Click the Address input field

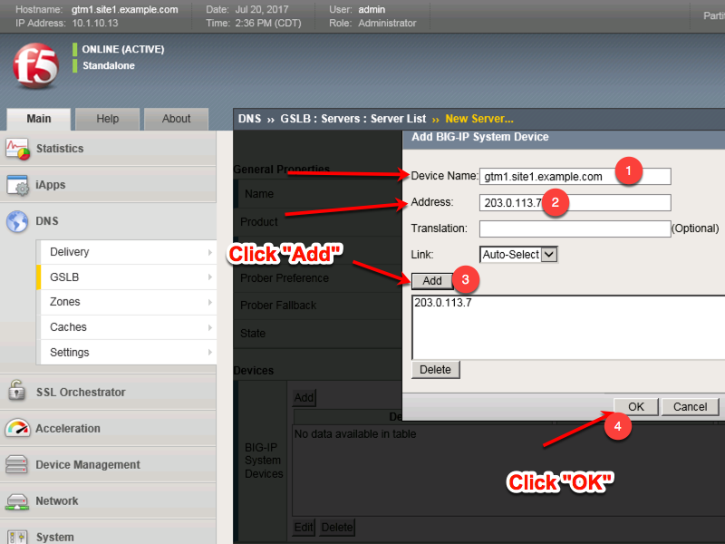tap(575, 202)
